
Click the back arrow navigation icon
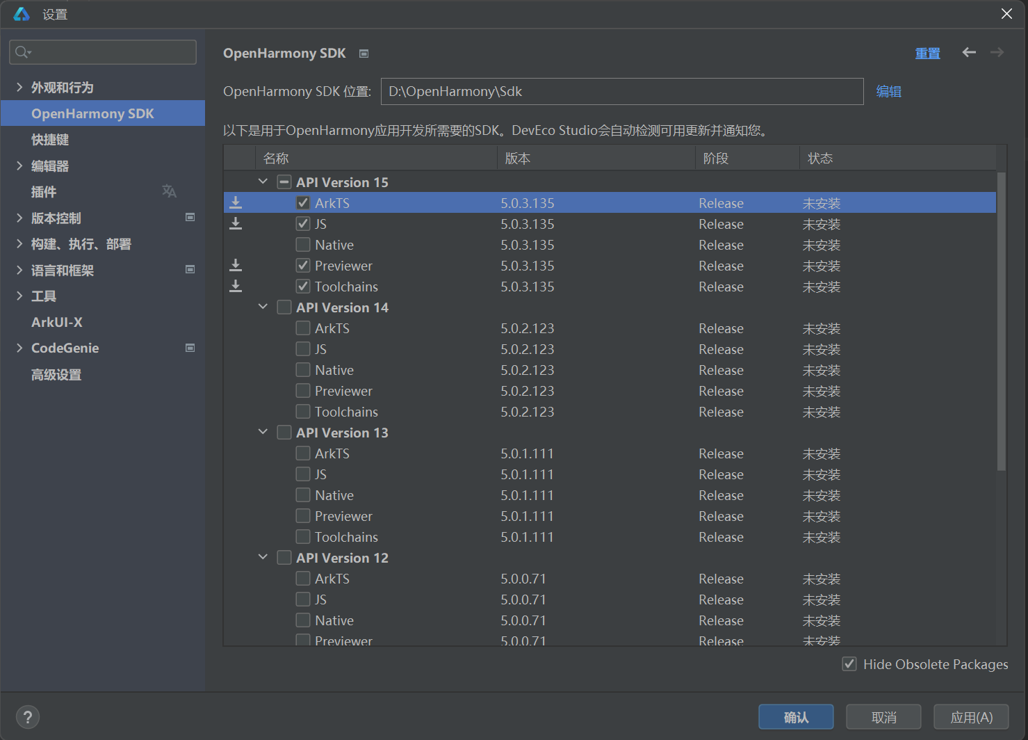(969, 52)
